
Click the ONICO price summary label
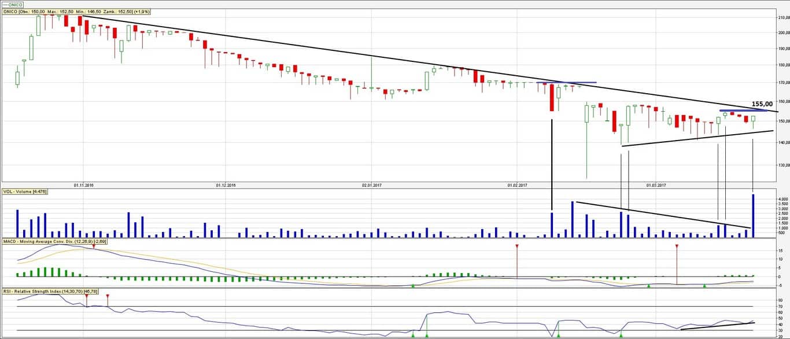[x=76, y=12]
